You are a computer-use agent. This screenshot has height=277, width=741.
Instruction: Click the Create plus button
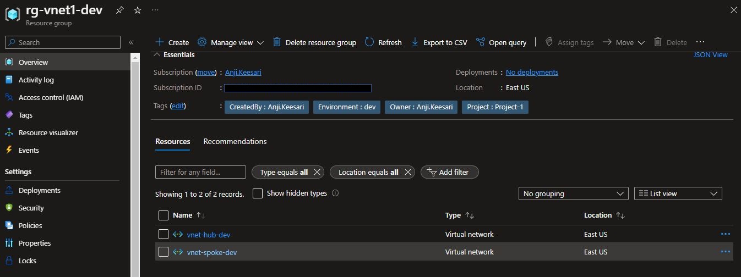pyautogui.click(x=172, y=42)
